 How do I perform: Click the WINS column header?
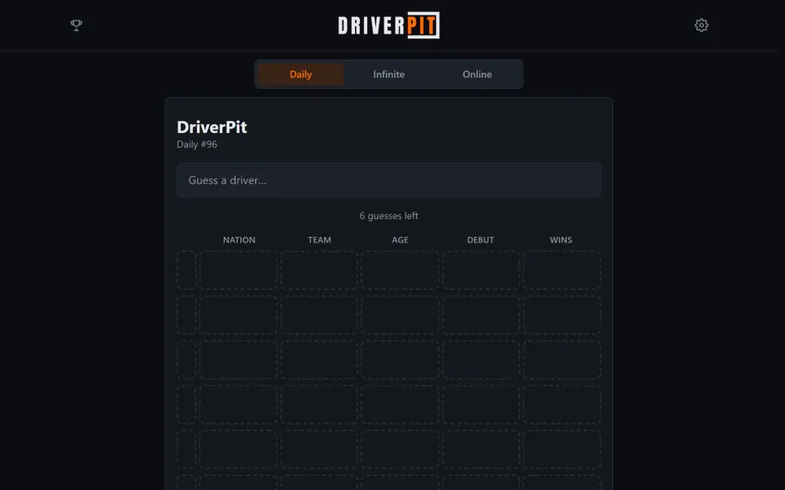561,240
